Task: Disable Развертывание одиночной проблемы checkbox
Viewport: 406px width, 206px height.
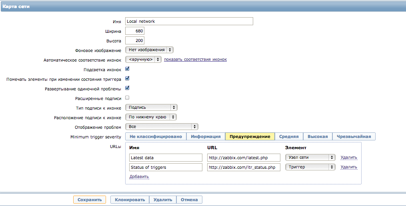Action: [127, 88]
